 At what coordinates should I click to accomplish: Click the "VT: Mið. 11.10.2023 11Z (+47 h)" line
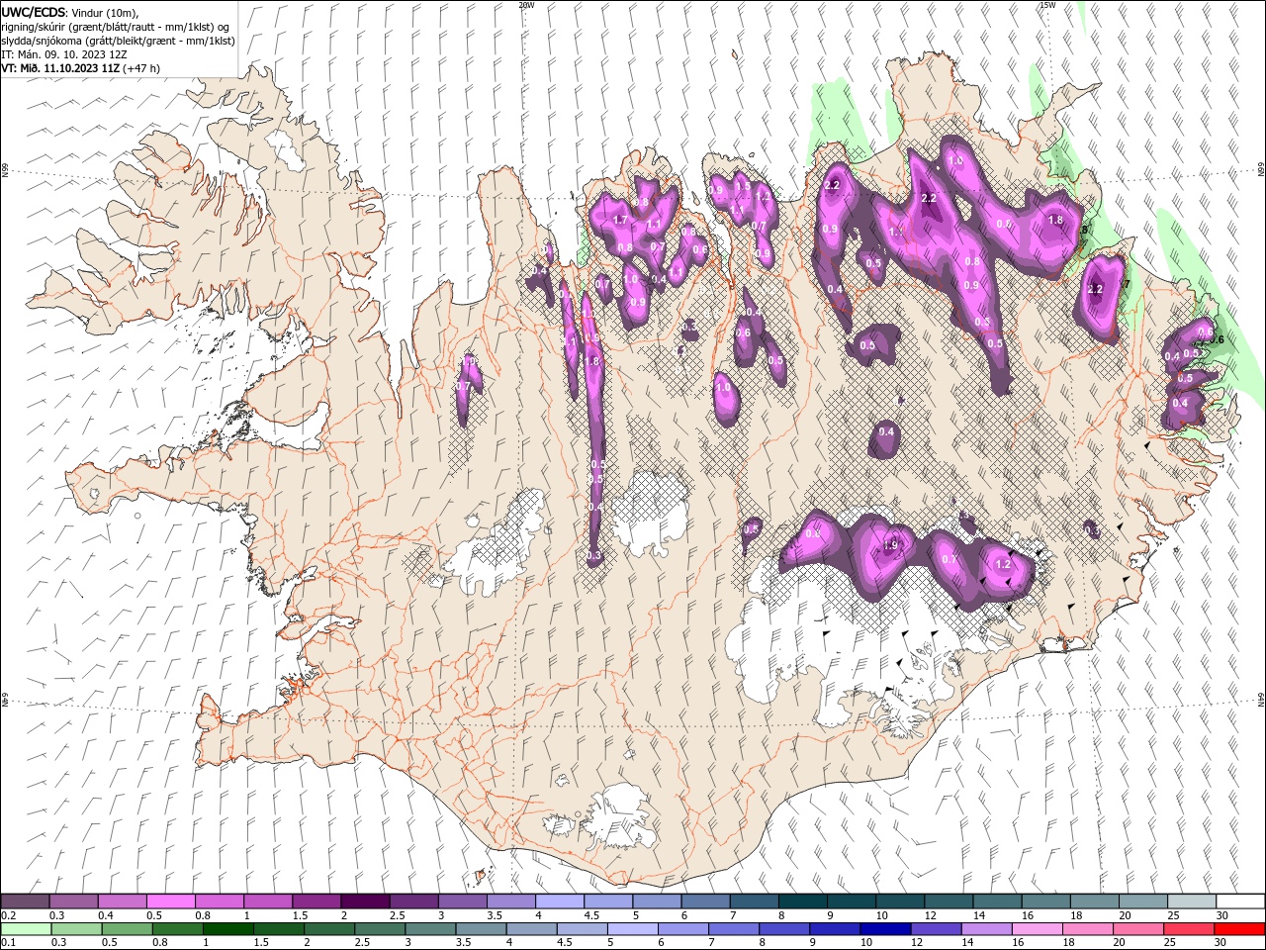(x=81, y=68)
